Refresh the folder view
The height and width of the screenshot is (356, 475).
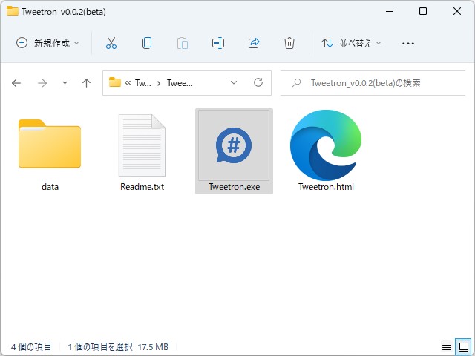258,82
